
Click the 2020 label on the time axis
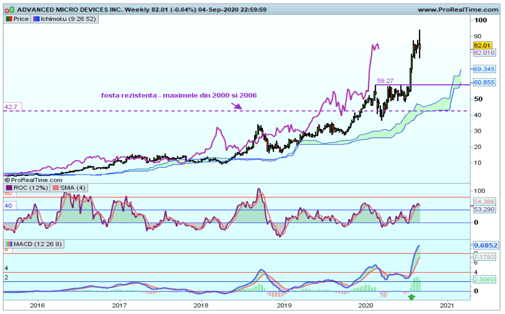point(366,305)
